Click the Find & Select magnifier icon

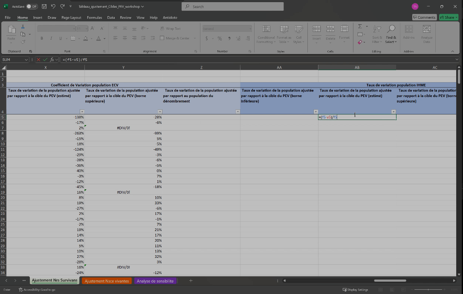click(391, 29)
